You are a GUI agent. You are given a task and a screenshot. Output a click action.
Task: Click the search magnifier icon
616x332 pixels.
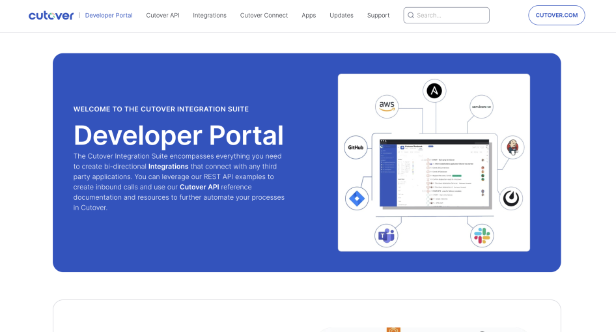[411, 16]
